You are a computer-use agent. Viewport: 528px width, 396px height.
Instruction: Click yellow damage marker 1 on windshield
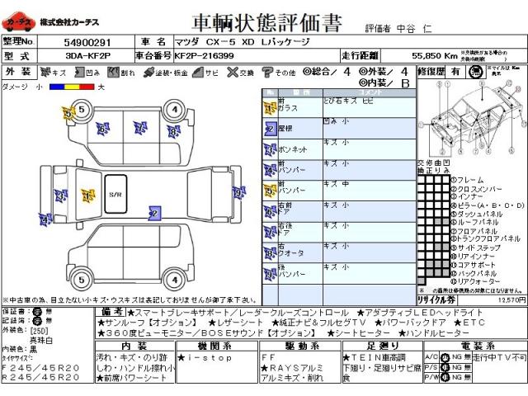pyautogui.click(x=86, y=196)
